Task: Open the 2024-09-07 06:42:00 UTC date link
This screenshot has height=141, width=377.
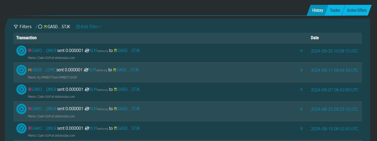Action: pos(334,90)
